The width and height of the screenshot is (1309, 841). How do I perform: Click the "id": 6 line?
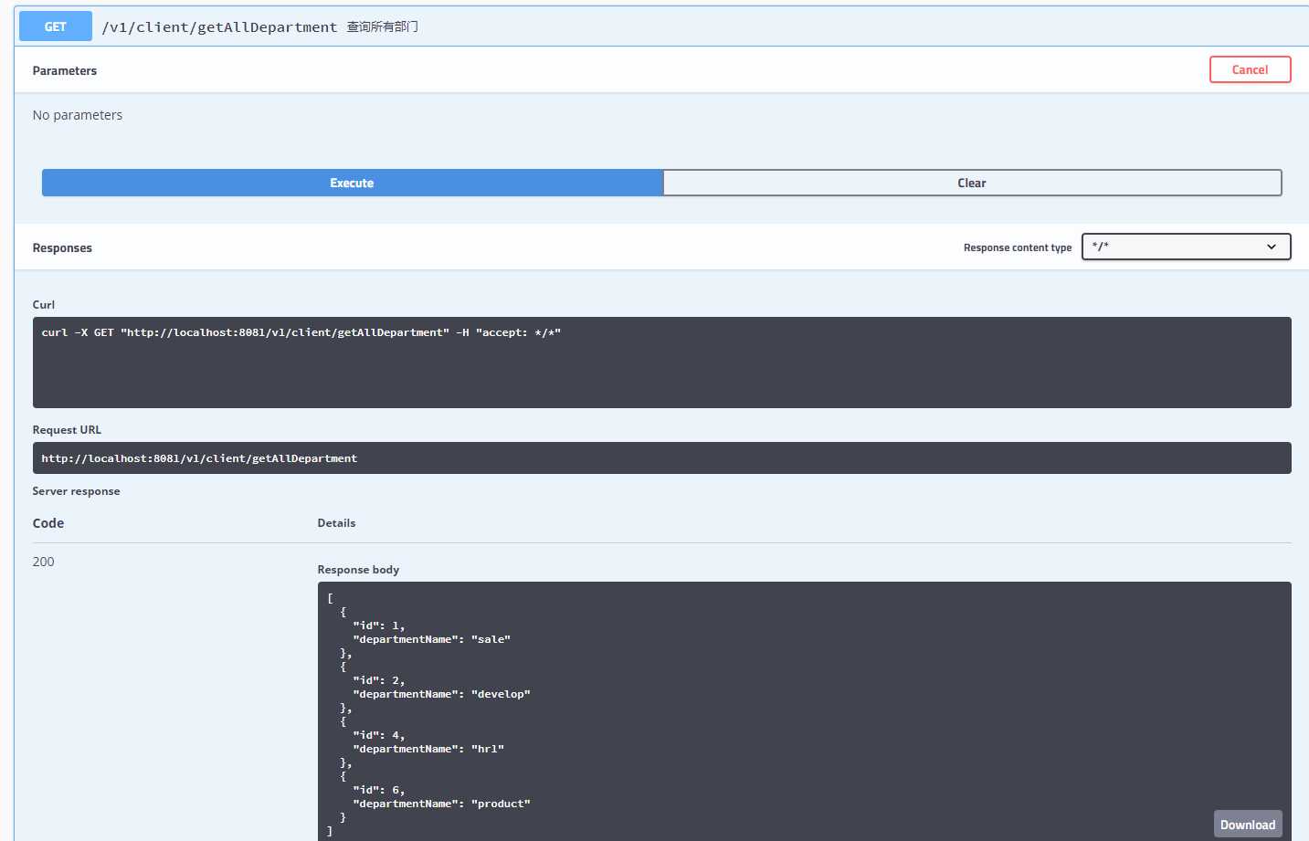click(379, 790)
